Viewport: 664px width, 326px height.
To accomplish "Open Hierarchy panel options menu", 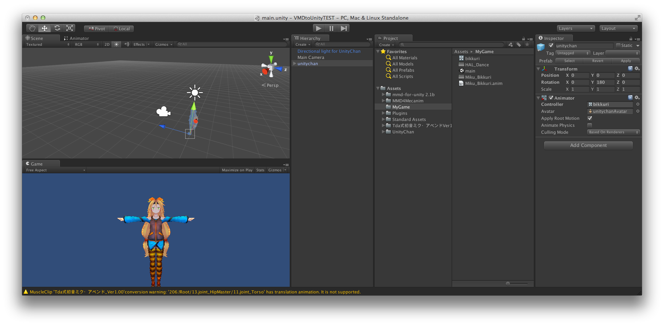I will pos(369,39).
